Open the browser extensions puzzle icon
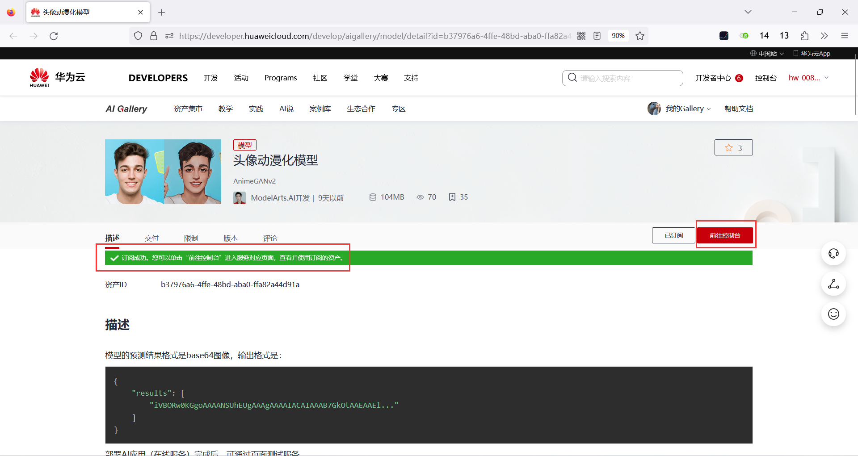The image size is (858, 456). click(x=804, y=36)
